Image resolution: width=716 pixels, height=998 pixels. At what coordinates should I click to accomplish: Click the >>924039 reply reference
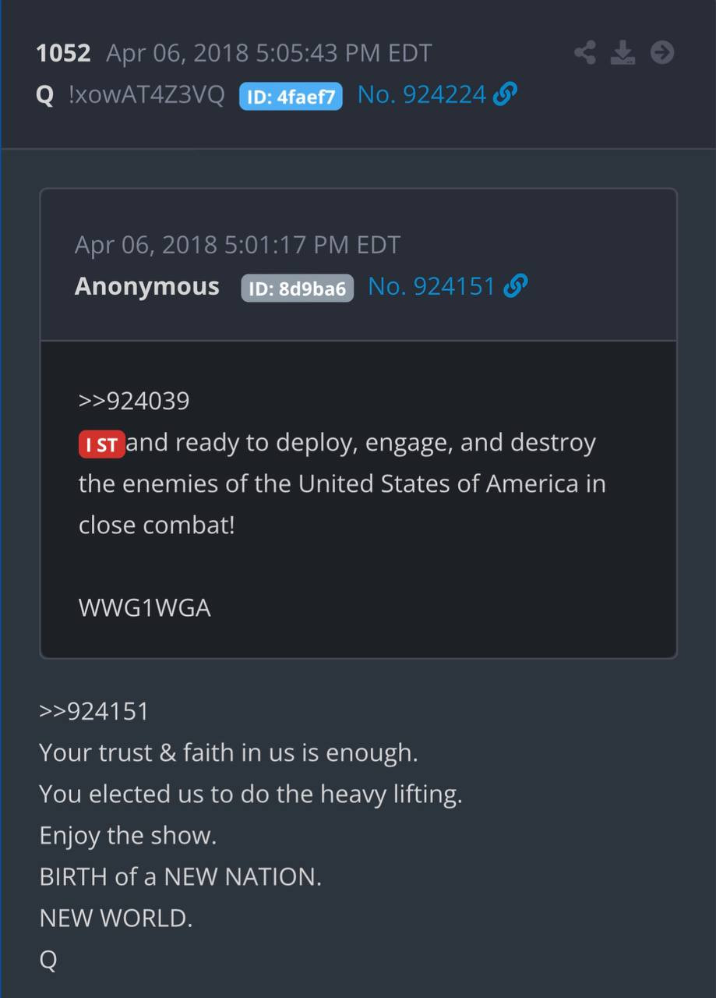pyautogui.click(x=134, y=402)
